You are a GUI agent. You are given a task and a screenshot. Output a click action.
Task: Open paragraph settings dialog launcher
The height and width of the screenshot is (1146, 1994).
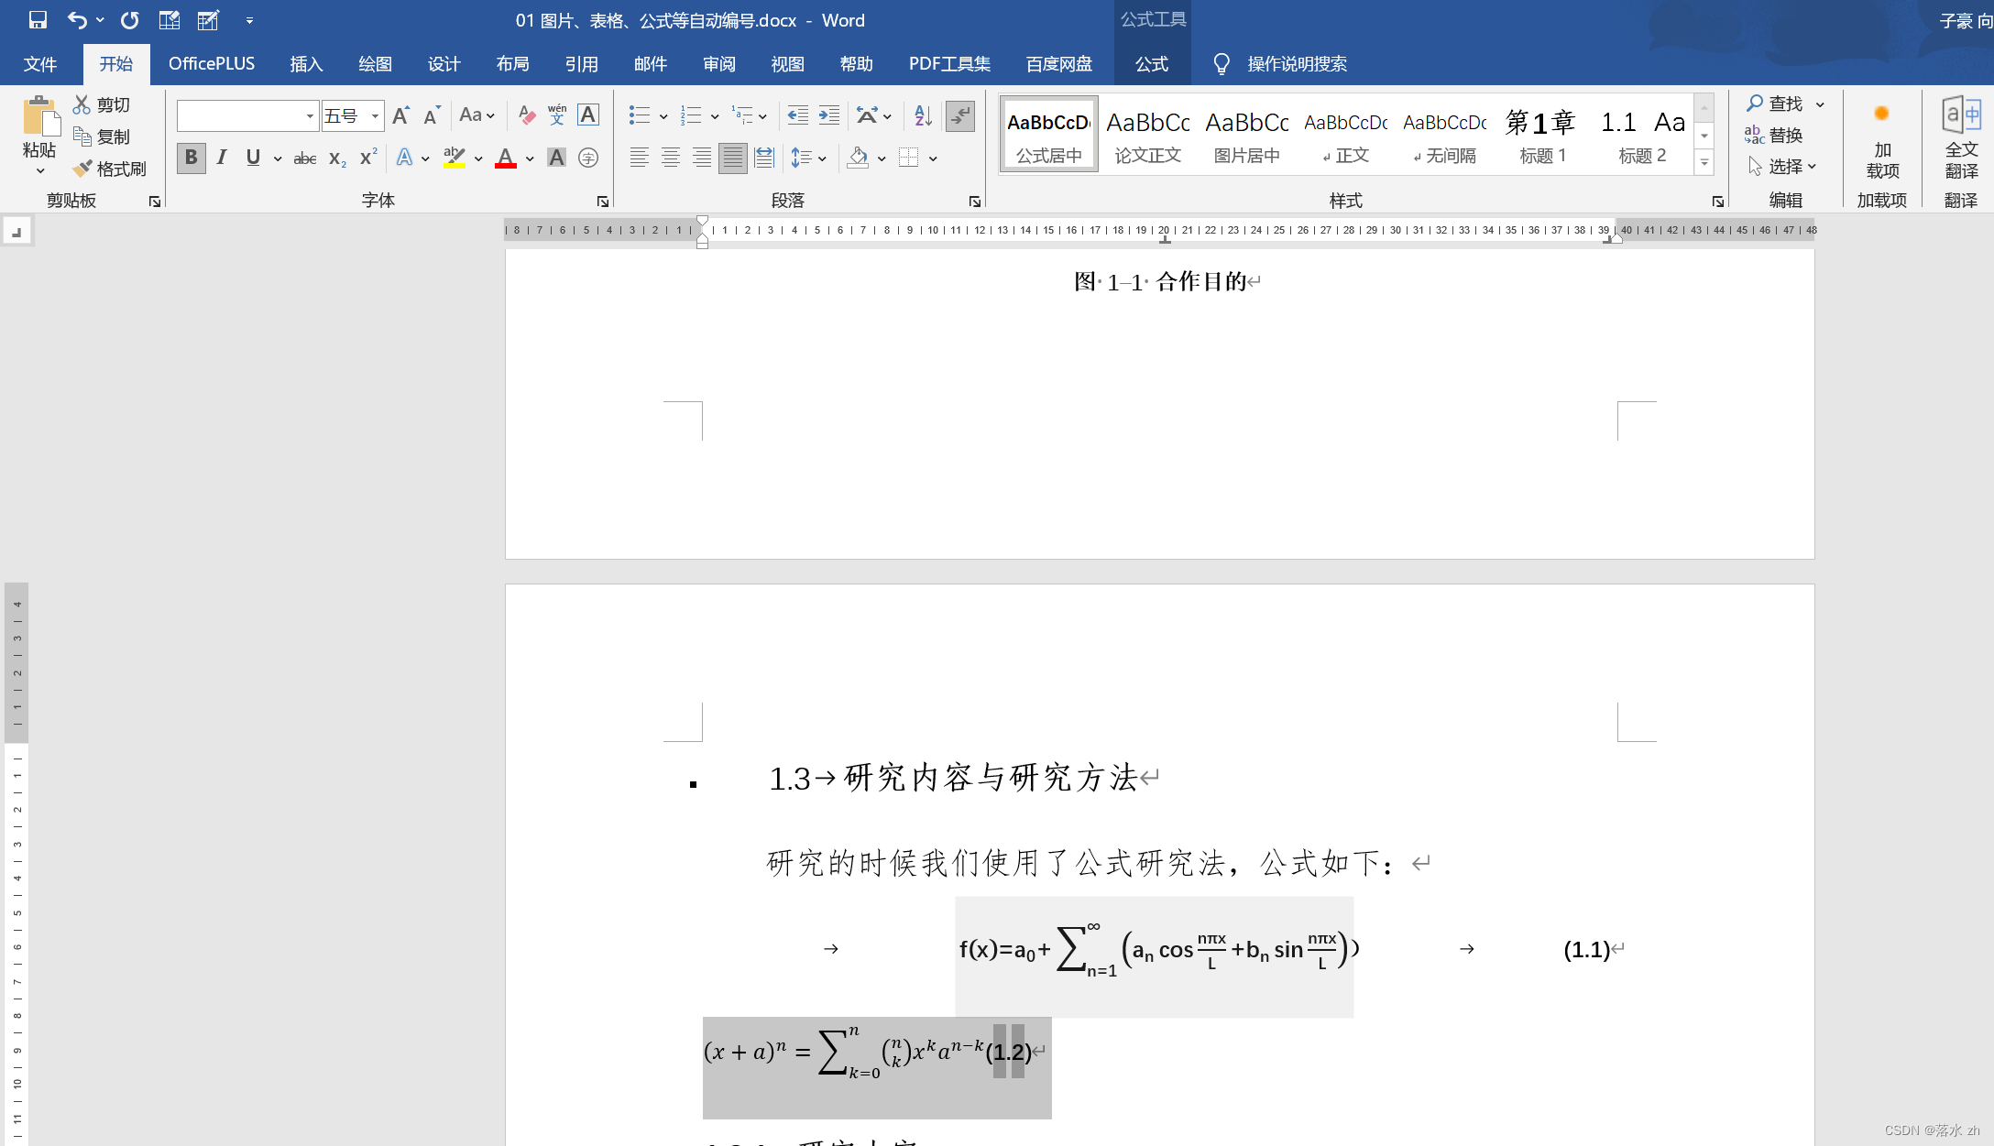pos(974,202)
